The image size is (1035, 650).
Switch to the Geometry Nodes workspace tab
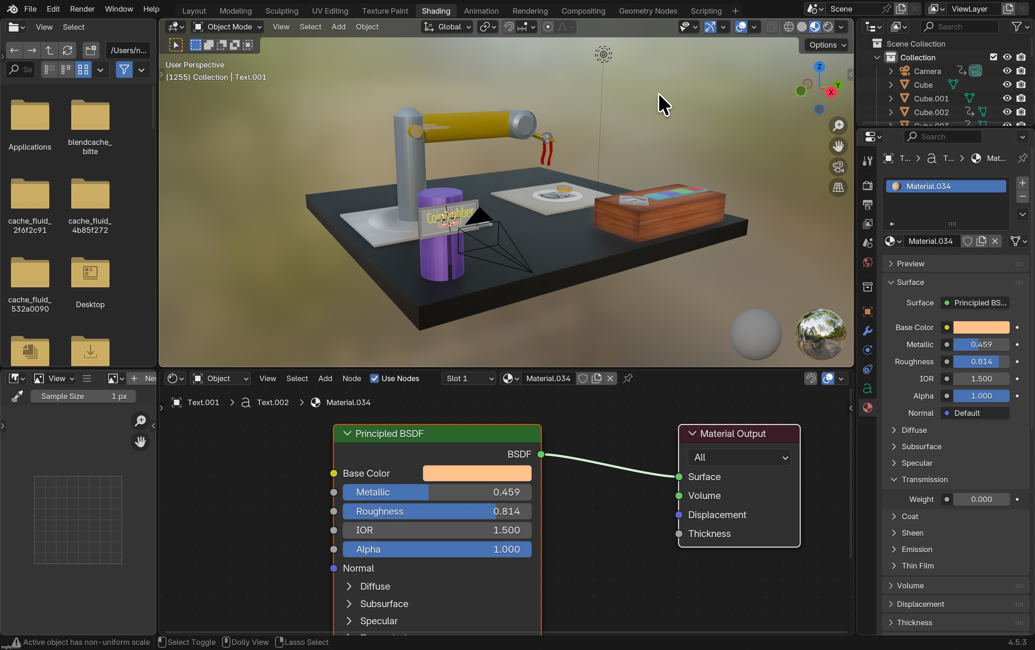pyautogui.click(x=648, y=11)
